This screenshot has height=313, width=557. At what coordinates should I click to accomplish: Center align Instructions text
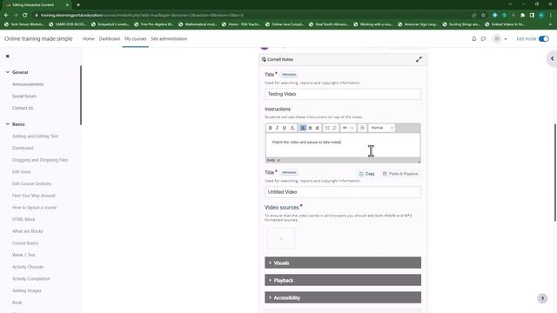[x=310, y=128]
